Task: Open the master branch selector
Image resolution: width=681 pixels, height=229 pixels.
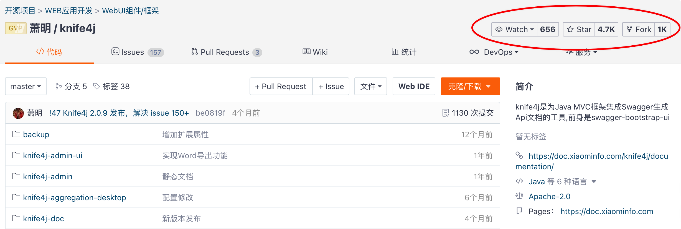Action: pyautogui.click(x=26, y=86)
